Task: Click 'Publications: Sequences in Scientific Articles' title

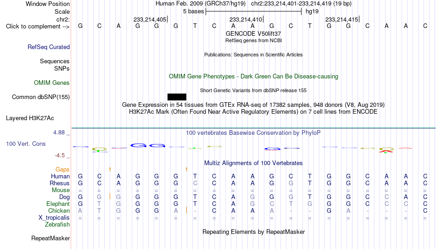Action: tap(253, 55)
